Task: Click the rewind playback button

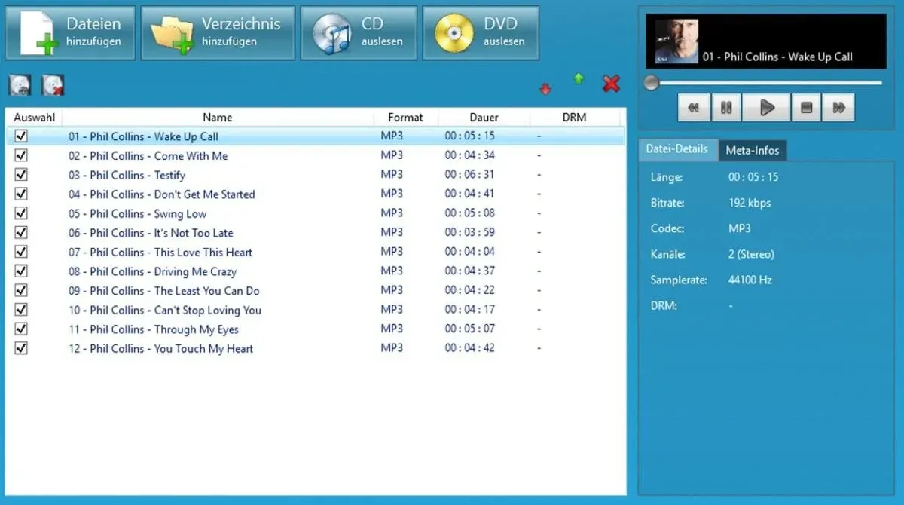Action: pyautogui.click(x=694, y=108)
